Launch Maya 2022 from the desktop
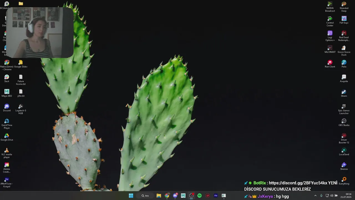The width and height of the screenshot is (355, 200). pos(7,93)
